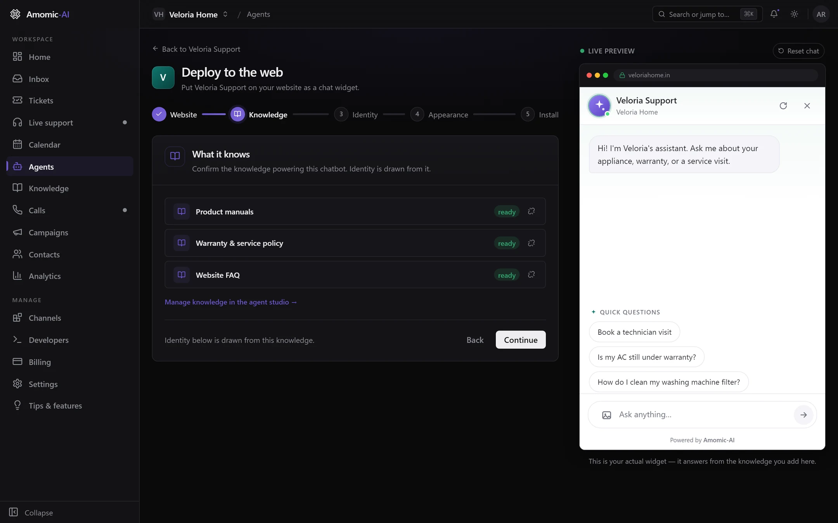
Task: Re-sync the Website FAQ source
Action: (x=532, y=275)
